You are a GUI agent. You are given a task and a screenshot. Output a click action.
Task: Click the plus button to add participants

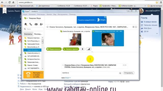point(83,49)
